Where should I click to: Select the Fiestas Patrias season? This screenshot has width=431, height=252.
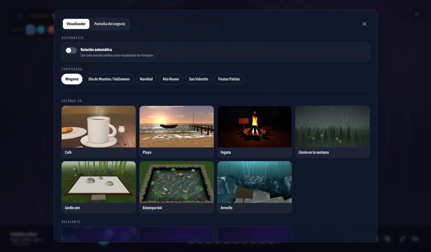229,79
